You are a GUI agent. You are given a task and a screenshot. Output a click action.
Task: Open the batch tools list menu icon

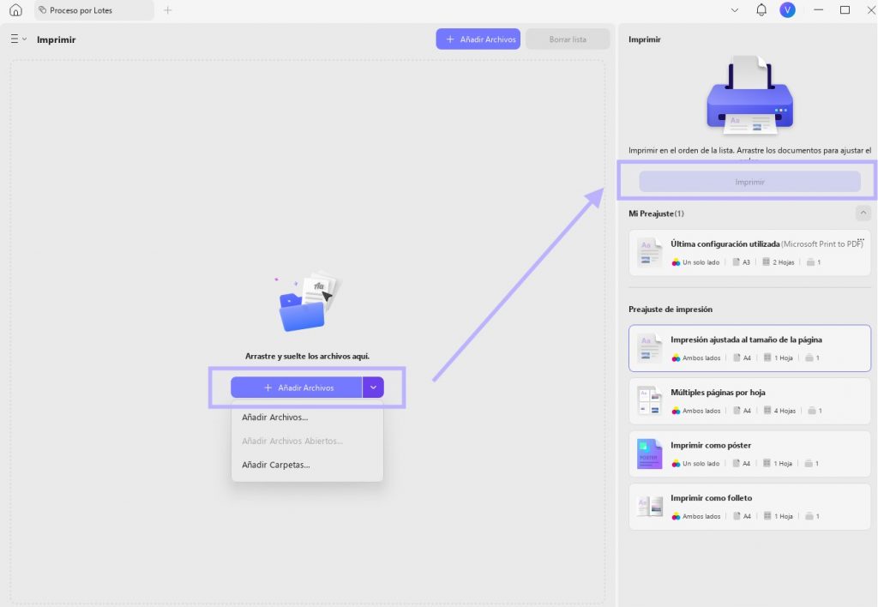(x=18, y=39)
